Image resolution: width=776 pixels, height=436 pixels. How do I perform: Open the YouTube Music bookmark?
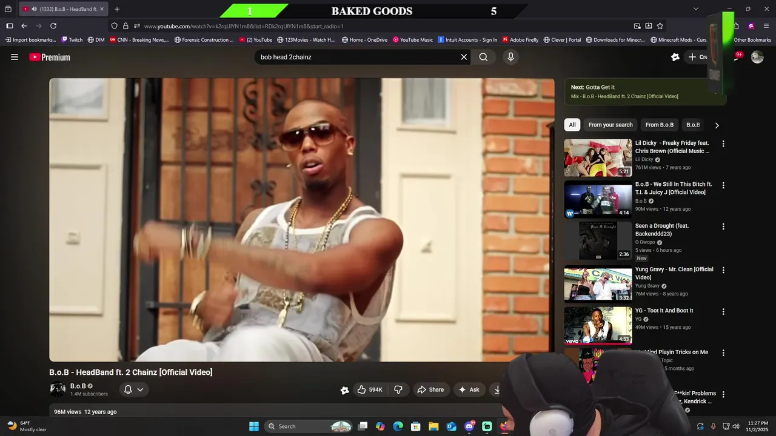[413, 40]
